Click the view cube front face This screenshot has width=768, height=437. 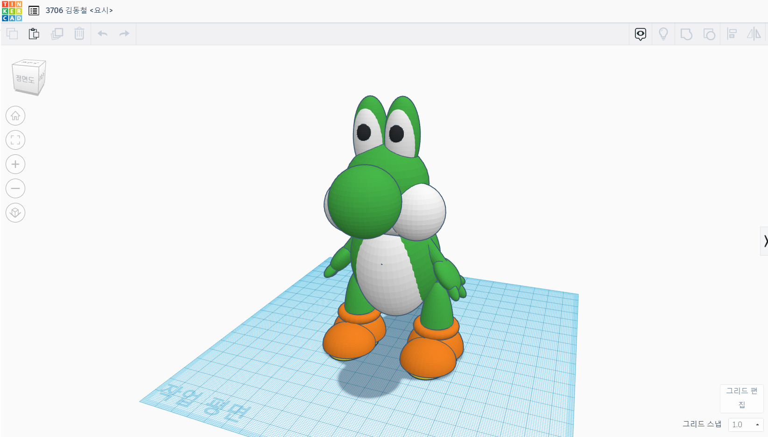pos(25,79)
